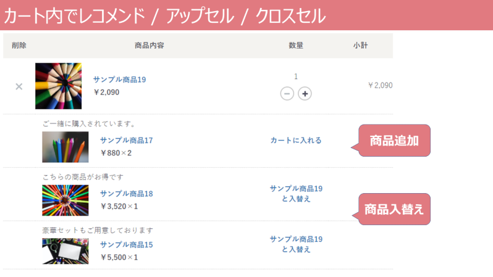The width and height of the screenshot is (493, 277).
Task: Open the サンプル商品19 product link
Action: point(119,80)
